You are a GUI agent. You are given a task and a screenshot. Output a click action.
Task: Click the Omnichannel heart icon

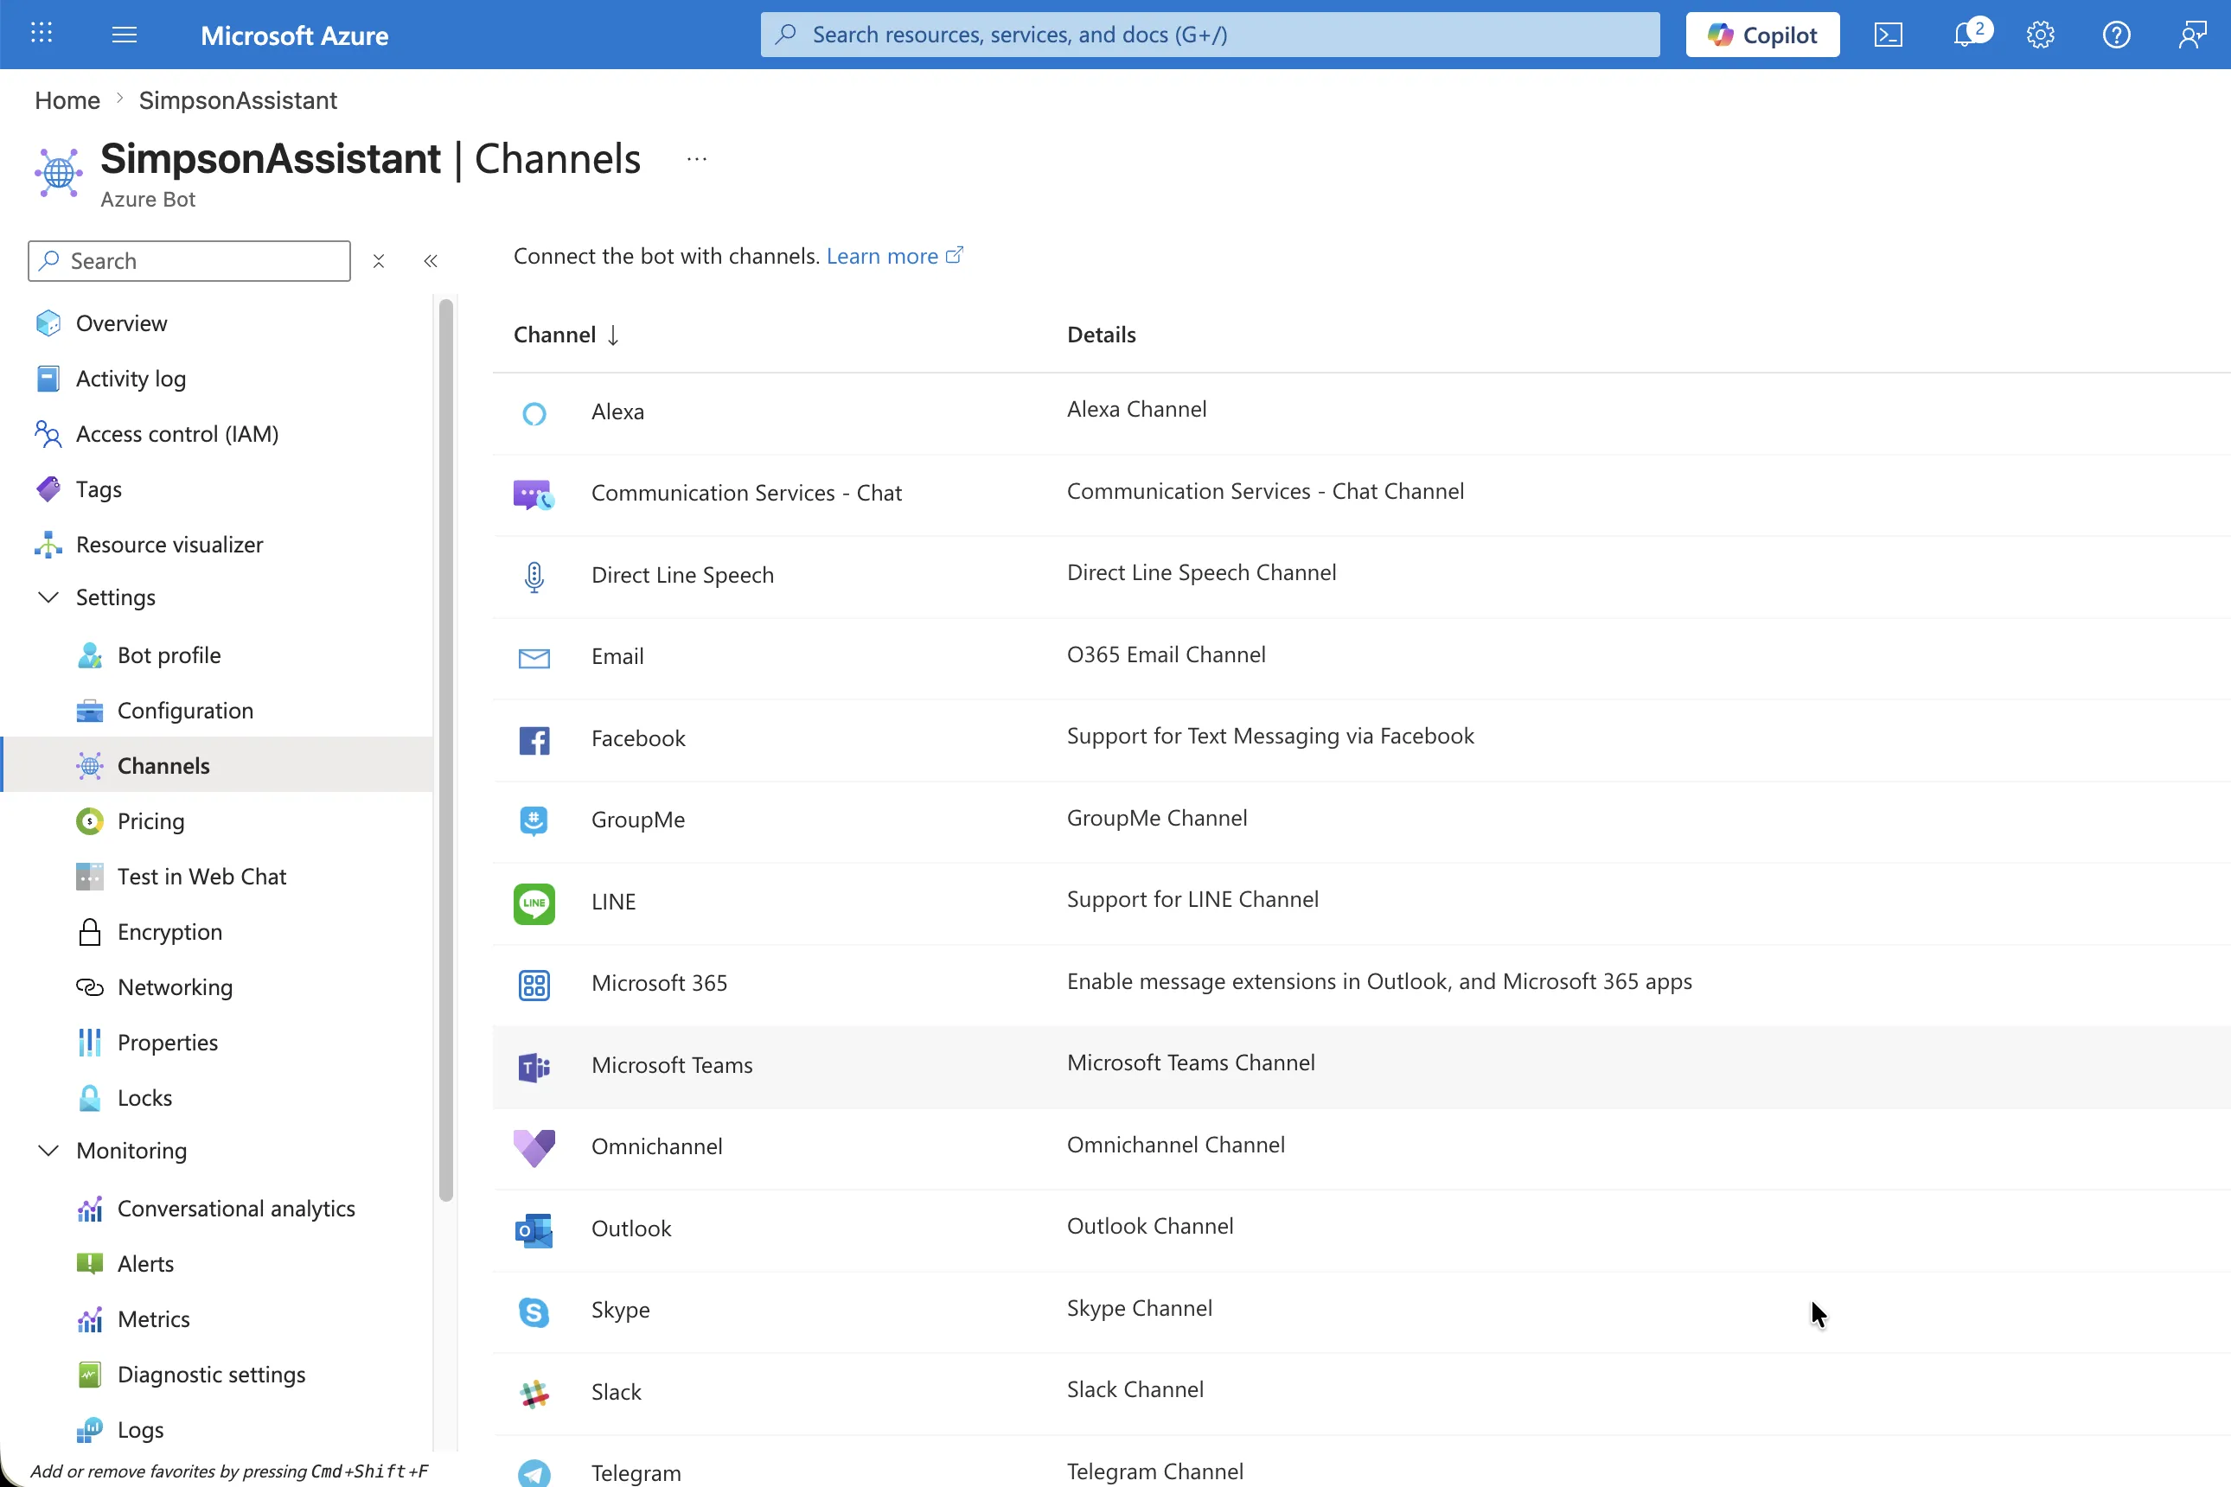(x=534, y=1147)
